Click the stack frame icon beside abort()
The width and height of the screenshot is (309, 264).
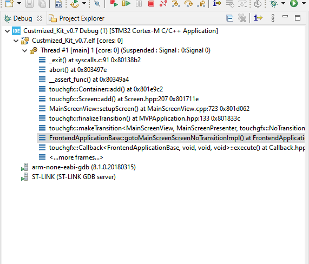point(42,70)
